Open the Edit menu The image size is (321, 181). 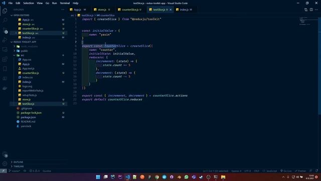pos(18,3)
